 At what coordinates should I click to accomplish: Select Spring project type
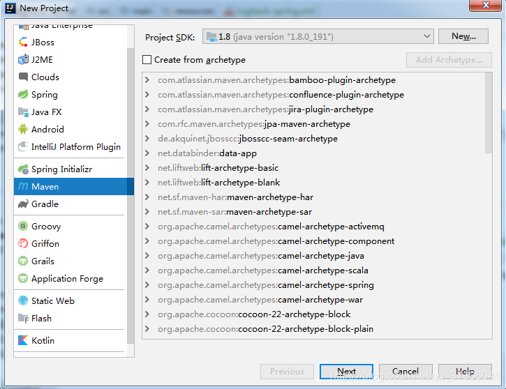point(70,94)
